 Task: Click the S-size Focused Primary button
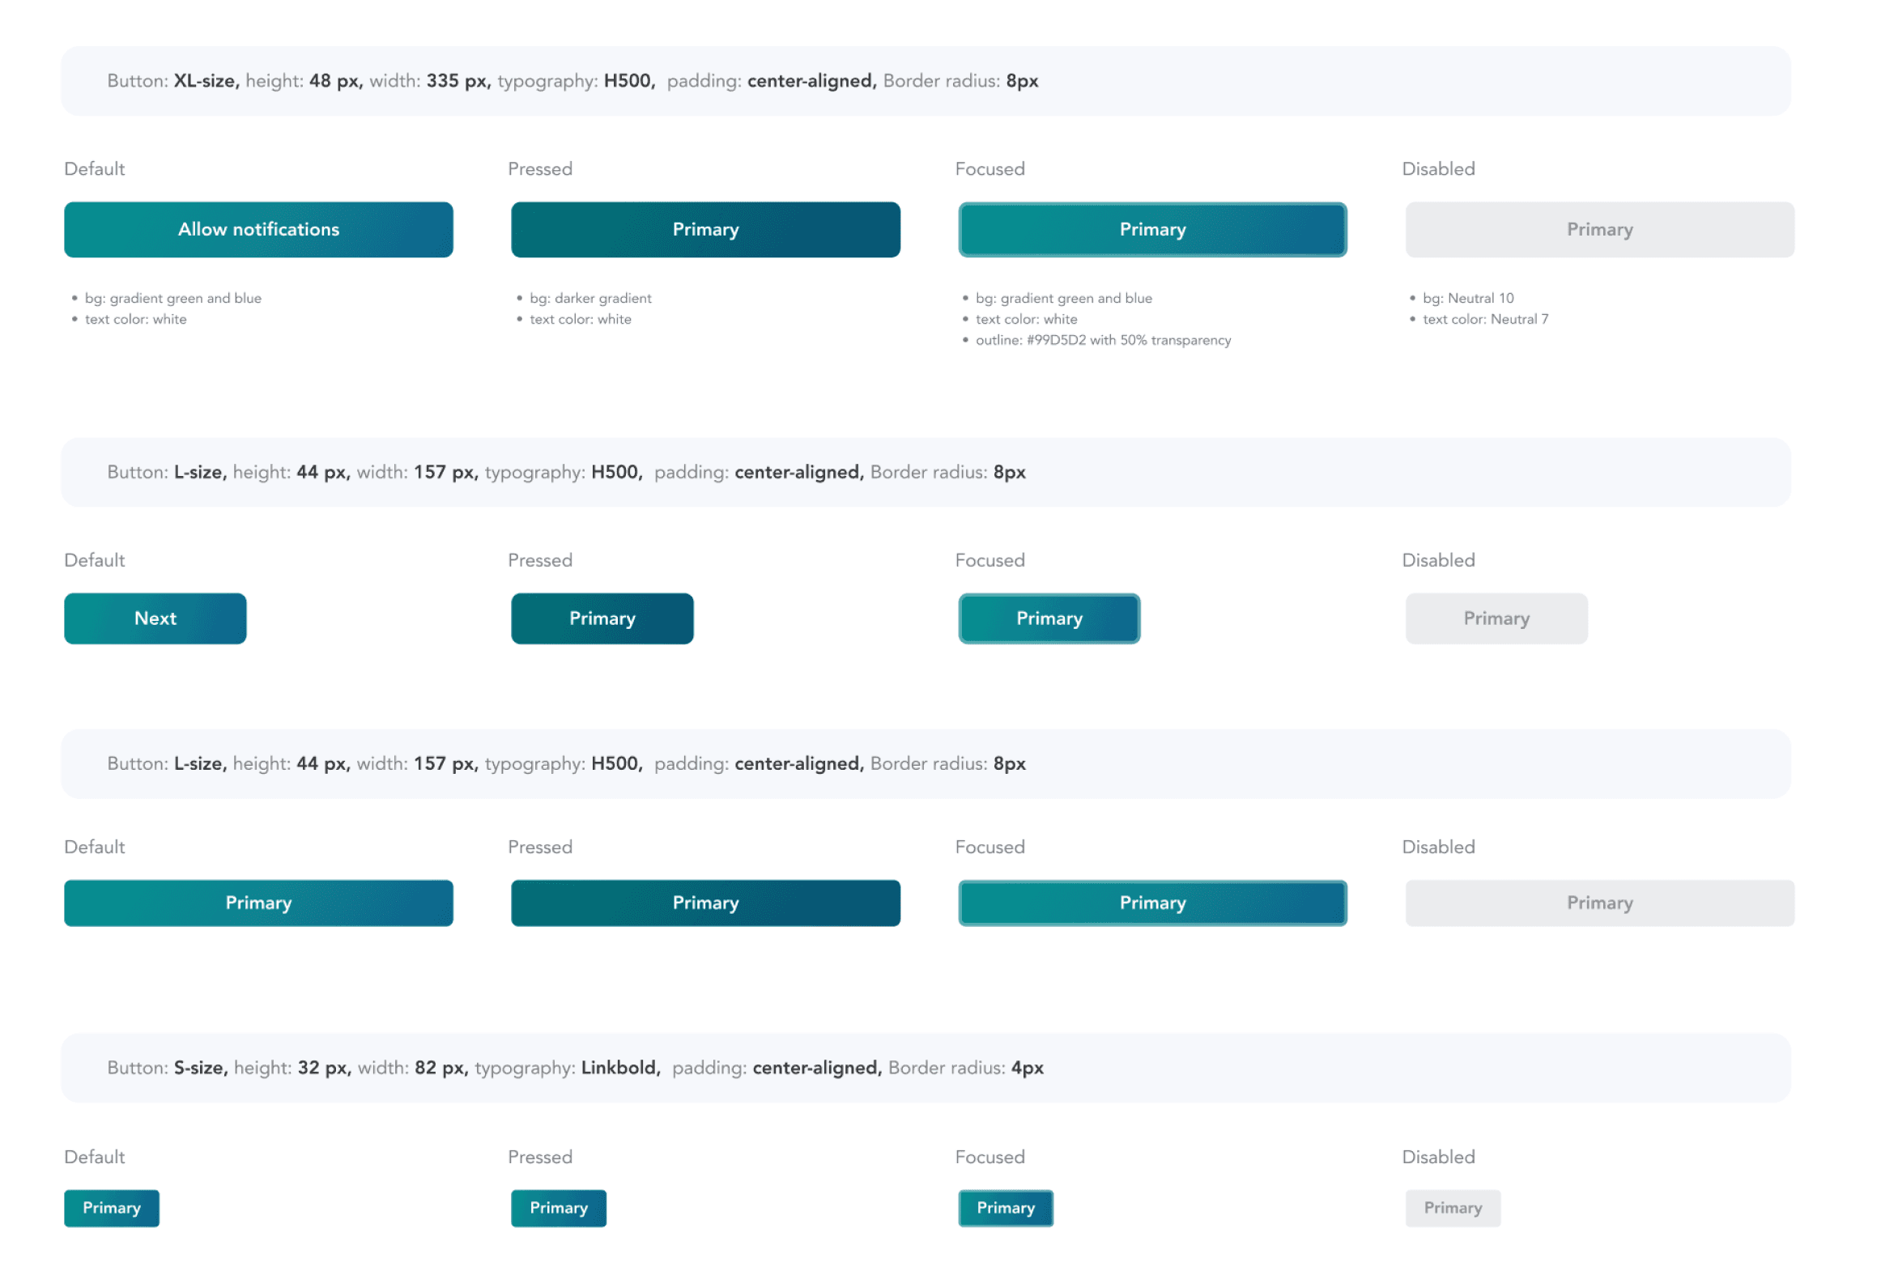(1006, 1208)
